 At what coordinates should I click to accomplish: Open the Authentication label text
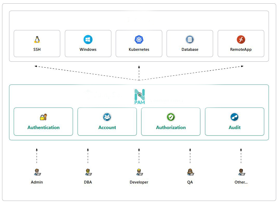[43, 128]
